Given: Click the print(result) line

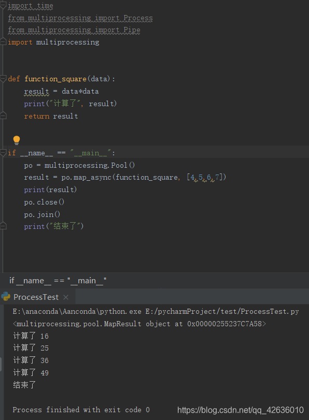Looking at the screenshot, I should point(50,190).
